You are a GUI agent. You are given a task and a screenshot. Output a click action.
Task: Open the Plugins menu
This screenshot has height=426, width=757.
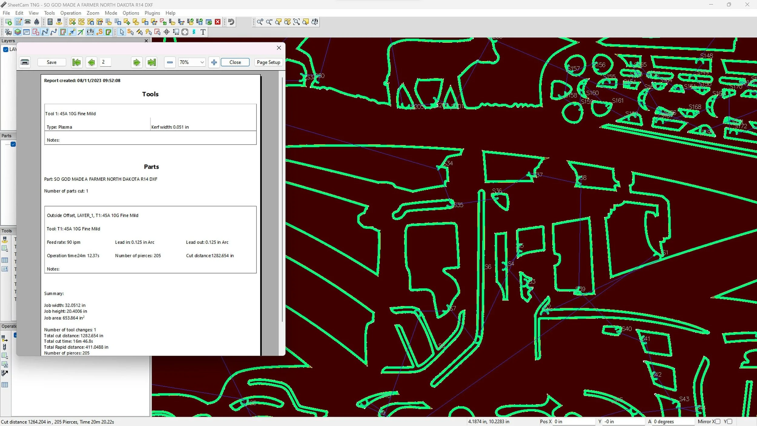tap(152, 13)
